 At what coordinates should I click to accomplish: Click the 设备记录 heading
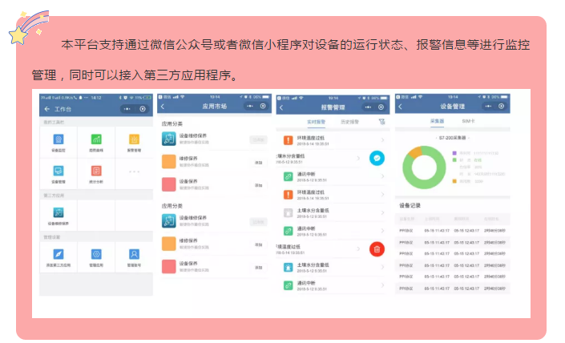coord(410,205)
